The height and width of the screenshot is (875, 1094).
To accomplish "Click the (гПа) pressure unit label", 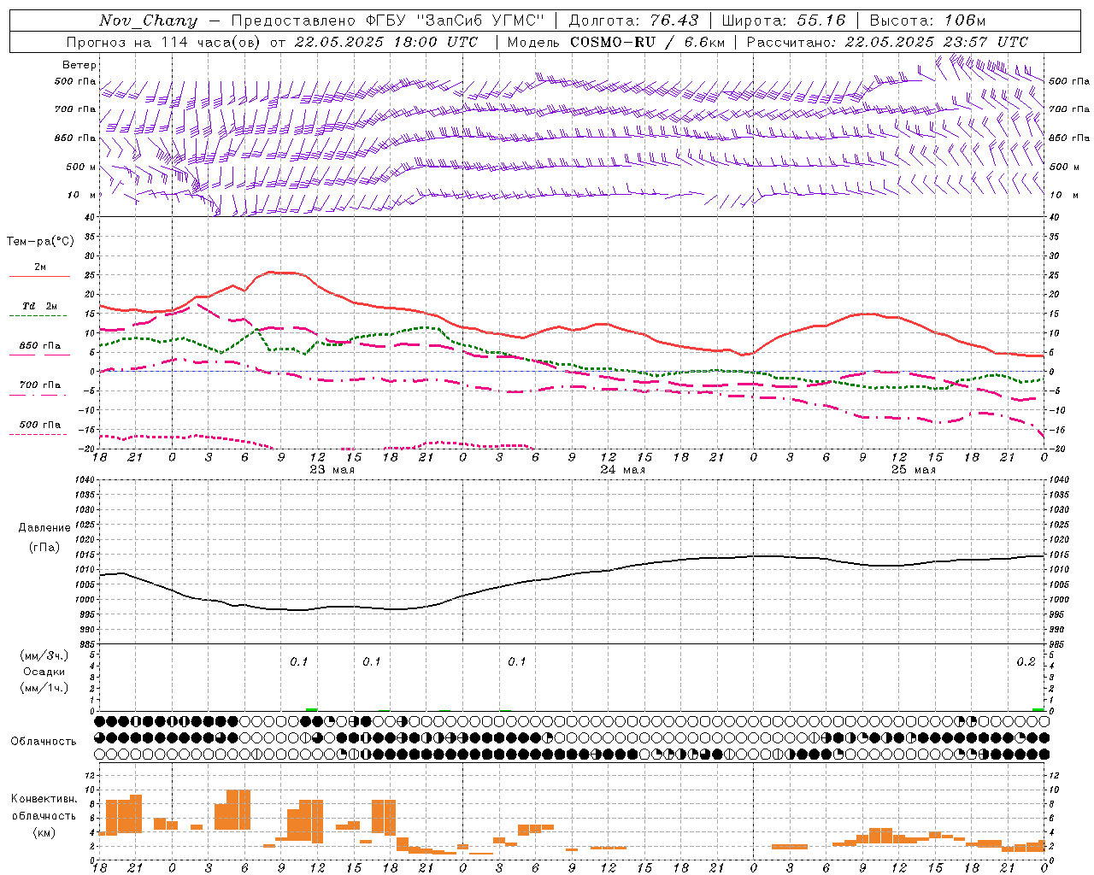I will click(x=44, y=548).
